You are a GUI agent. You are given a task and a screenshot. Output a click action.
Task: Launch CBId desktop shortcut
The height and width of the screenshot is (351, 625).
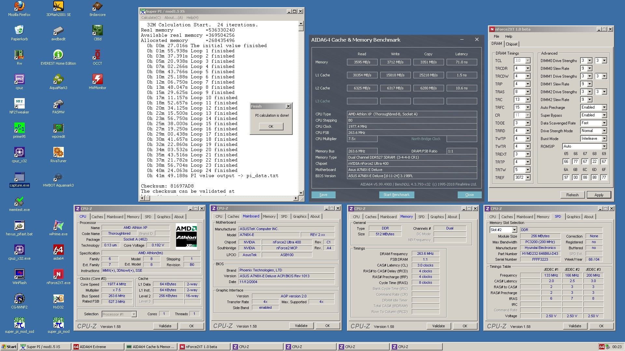coord(97,33)
